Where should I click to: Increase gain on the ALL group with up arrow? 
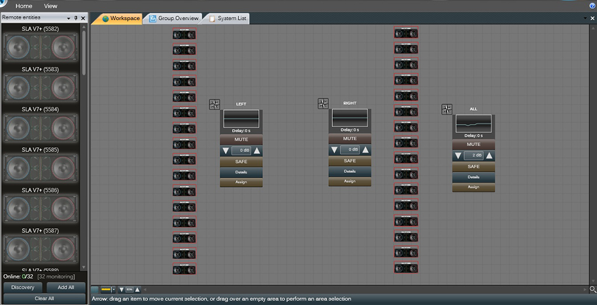[x=489, y=155]
